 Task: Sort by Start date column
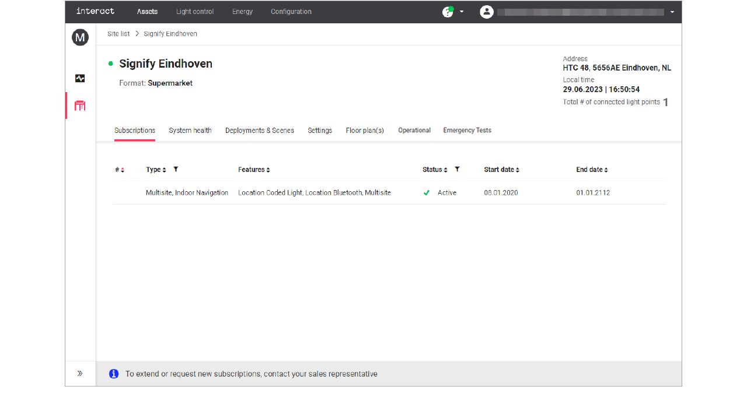501,170
